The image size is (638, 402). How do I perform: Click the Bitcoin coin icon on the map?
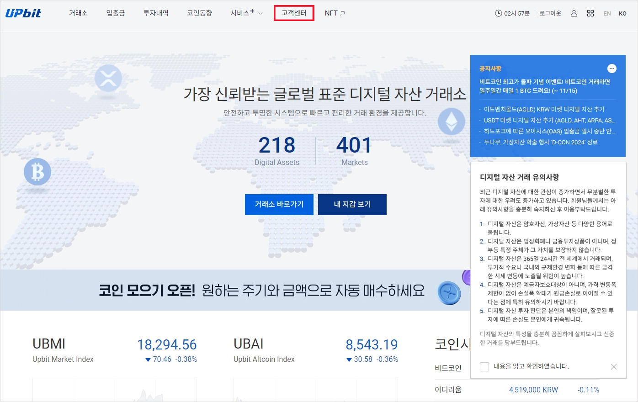pos(37,172)
